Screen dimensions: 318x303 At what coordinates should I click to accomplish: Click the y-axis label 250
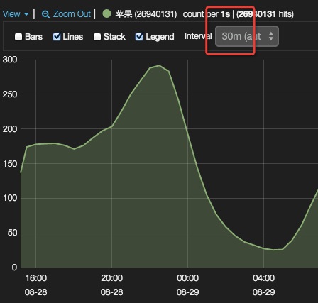coord(10,94)
